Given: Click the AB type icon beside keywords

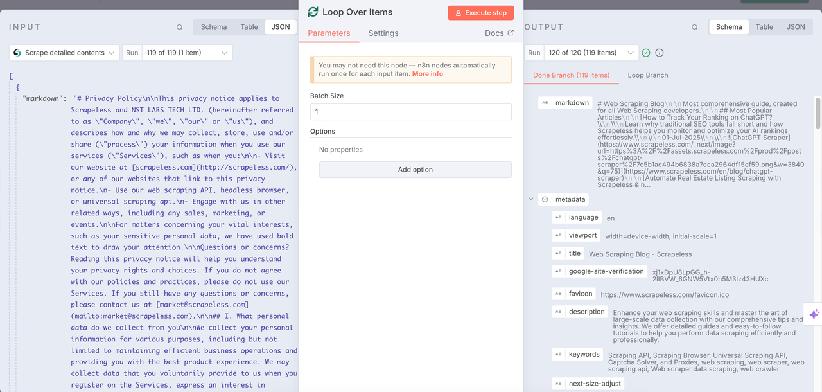Looking at the screenshot, I should point(559,354).
